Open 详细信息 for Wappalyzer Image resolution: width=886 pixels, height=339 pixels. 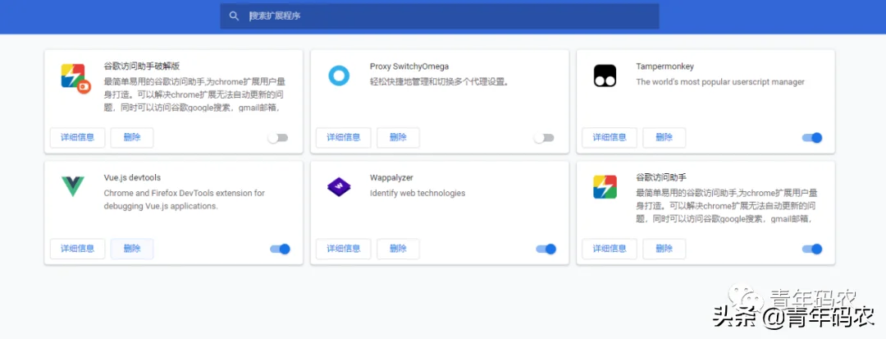click(x=344, y=250)
